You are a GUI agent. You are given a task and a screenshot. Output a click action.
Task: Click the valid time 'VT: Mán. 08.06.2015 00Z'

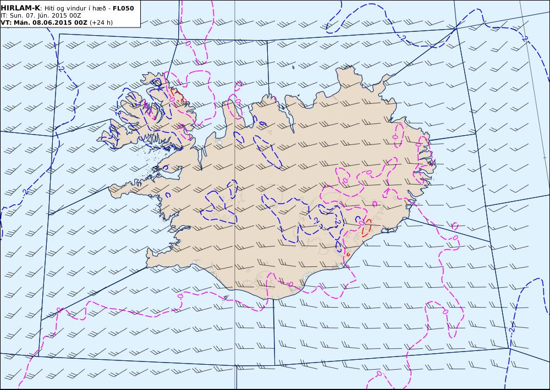[x=44, y=23]
